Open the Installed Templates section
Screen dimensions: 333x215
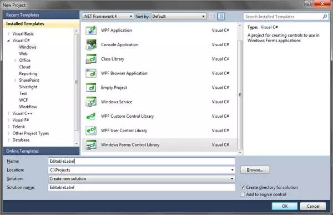[41, 23]
